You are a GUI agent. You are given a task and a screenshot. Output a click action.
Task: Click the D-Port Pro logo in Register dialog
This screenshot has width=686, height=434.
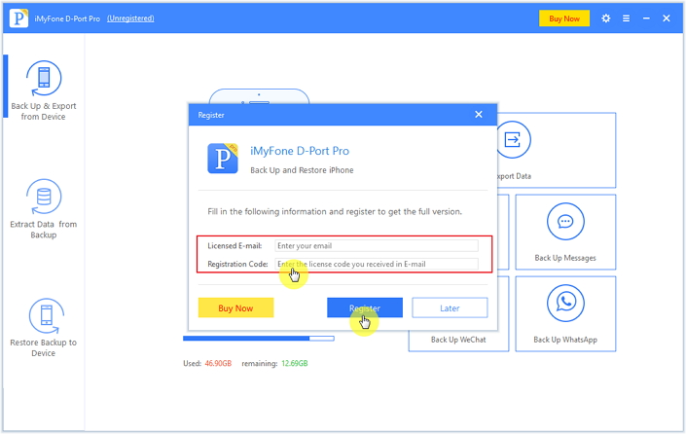point(223,158)
